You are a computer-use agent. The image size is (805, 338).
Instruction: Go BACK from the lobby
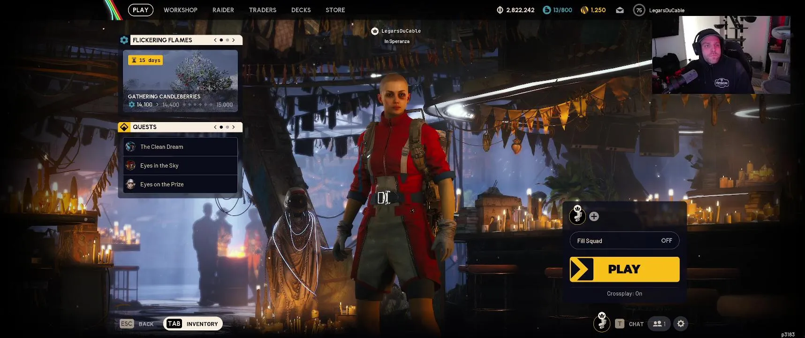click(x=146, y=324)
